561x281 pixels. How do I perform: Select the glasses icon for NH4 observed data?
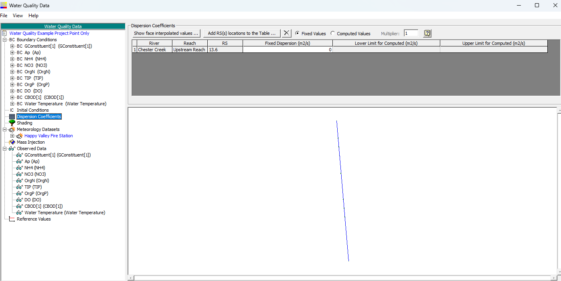coord(20,168)
